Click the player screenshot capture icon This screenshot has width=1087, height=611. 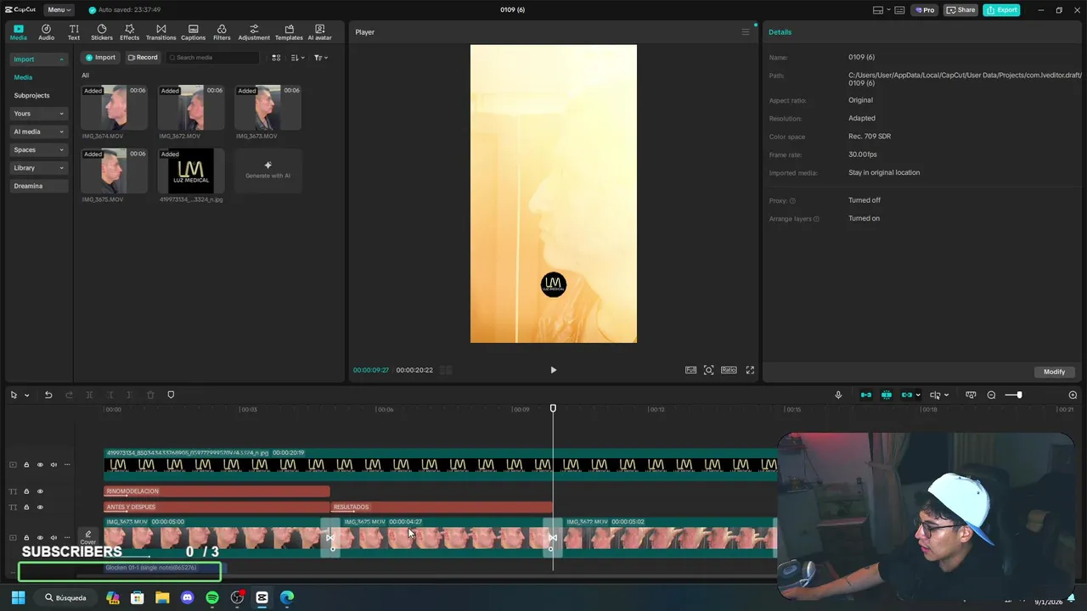[709, 370]
